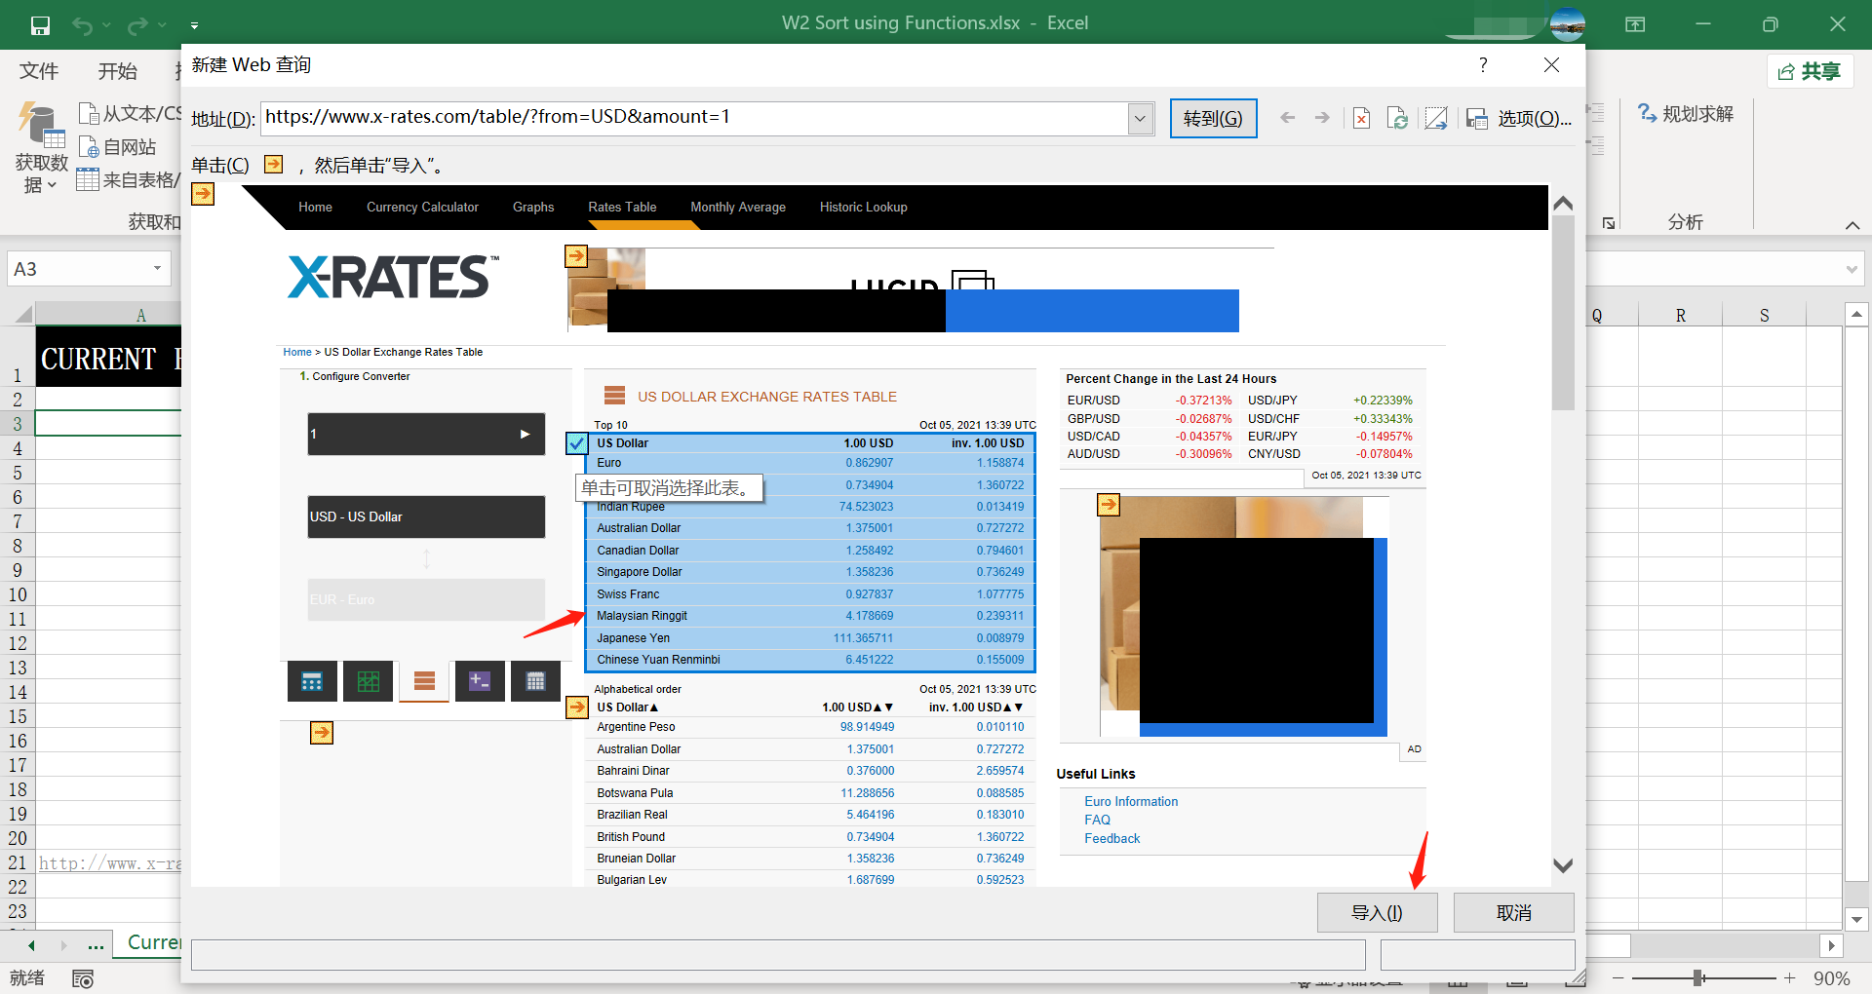Click the Save icon in the Excel title bar

click(x=40, y=25)
